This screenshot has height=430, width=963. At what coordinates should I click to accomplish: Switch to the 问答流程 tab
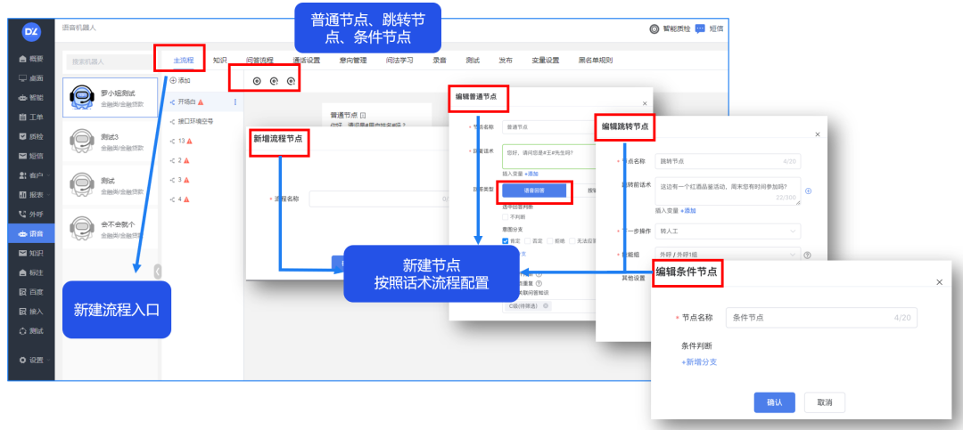tap(259, 61)
